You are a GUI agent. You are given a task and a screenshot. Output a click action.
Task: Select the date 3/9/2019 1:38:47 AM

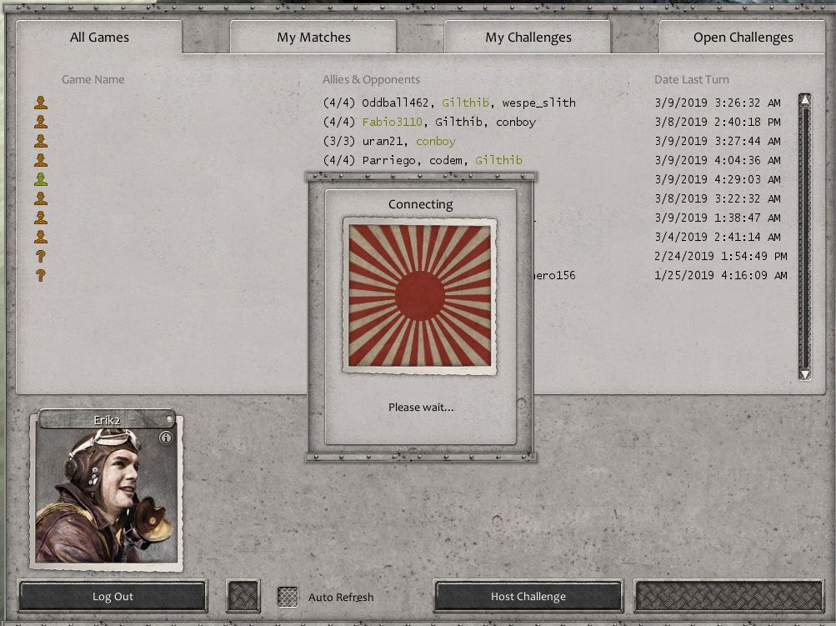pyautogui.click(x=718, y=218)
